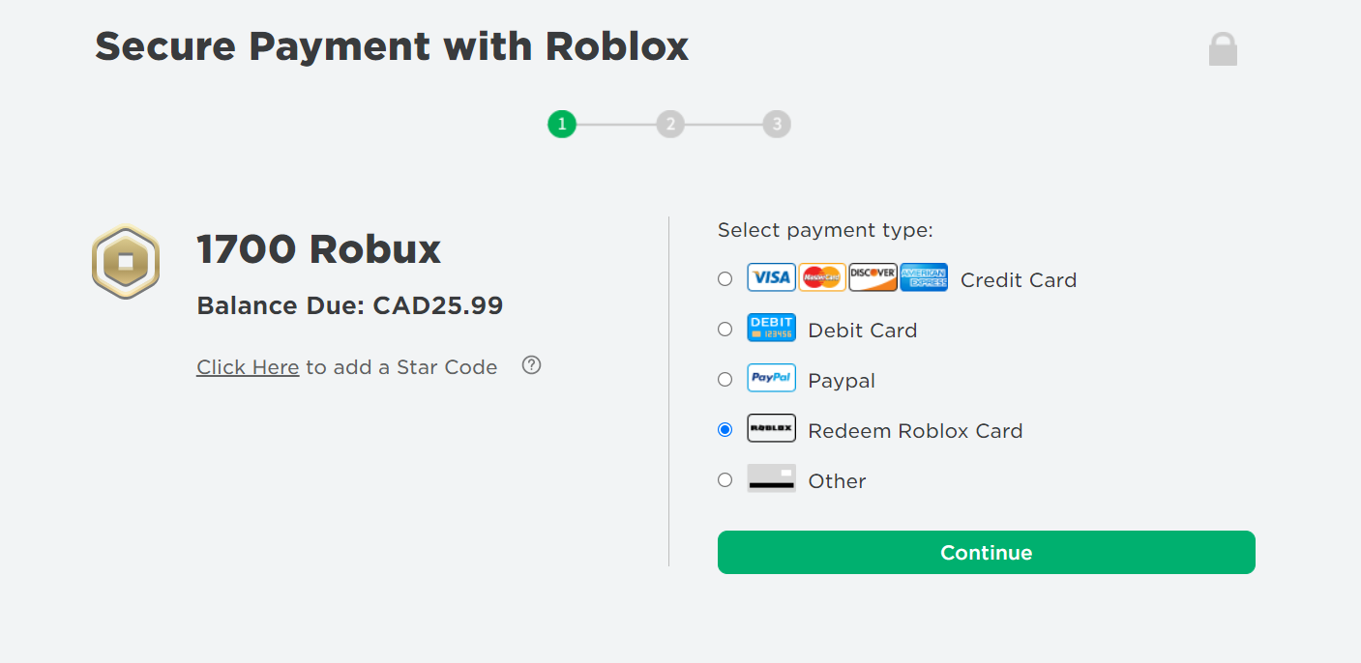The image size is (1361, 663).
Task: Choose Paypal as payment type
Action: pyautogui.click(x=725, y=379)
